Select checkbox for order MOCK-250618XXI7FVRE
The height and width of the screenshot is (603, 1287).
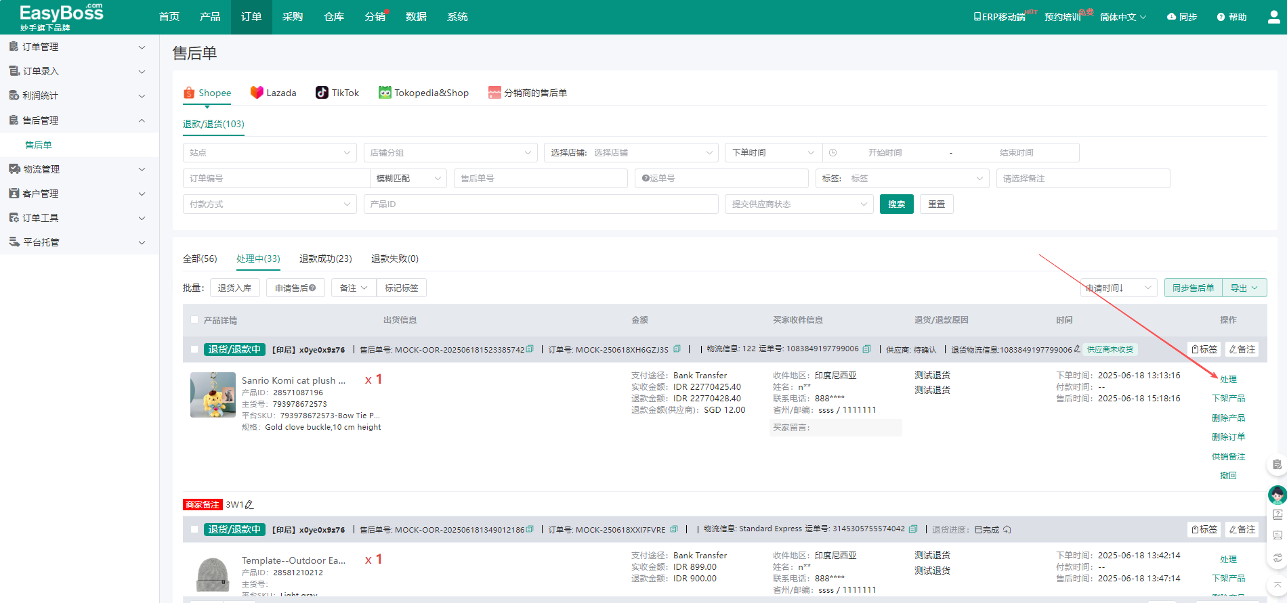194,529
